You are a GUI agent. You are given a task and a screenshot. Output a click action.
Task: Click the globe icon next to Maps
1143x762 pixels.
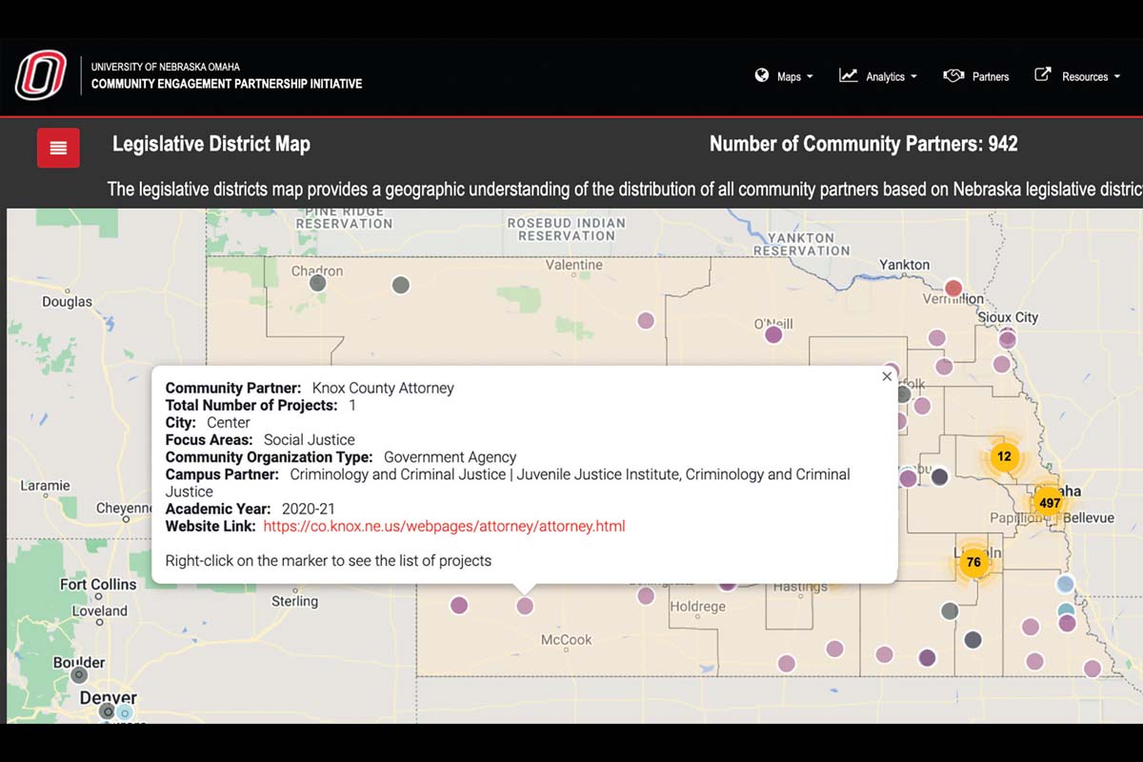point(762,75)
